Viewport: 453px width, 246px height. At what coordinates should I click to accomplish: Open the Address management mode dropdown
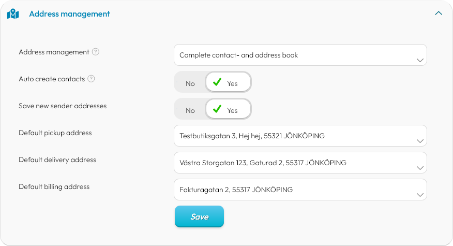(x=300, y=55)
